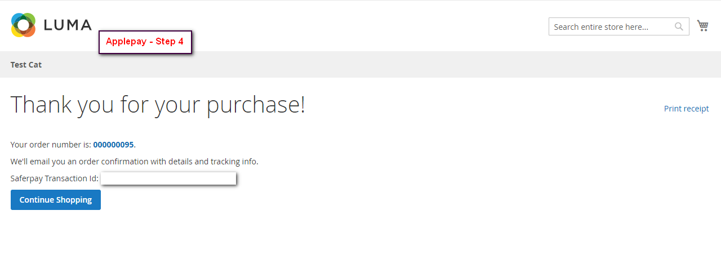The height and width of the screenshot is (255, 721).
Task: Click the magnifying glass search icon
Action: tap(679, 26)
